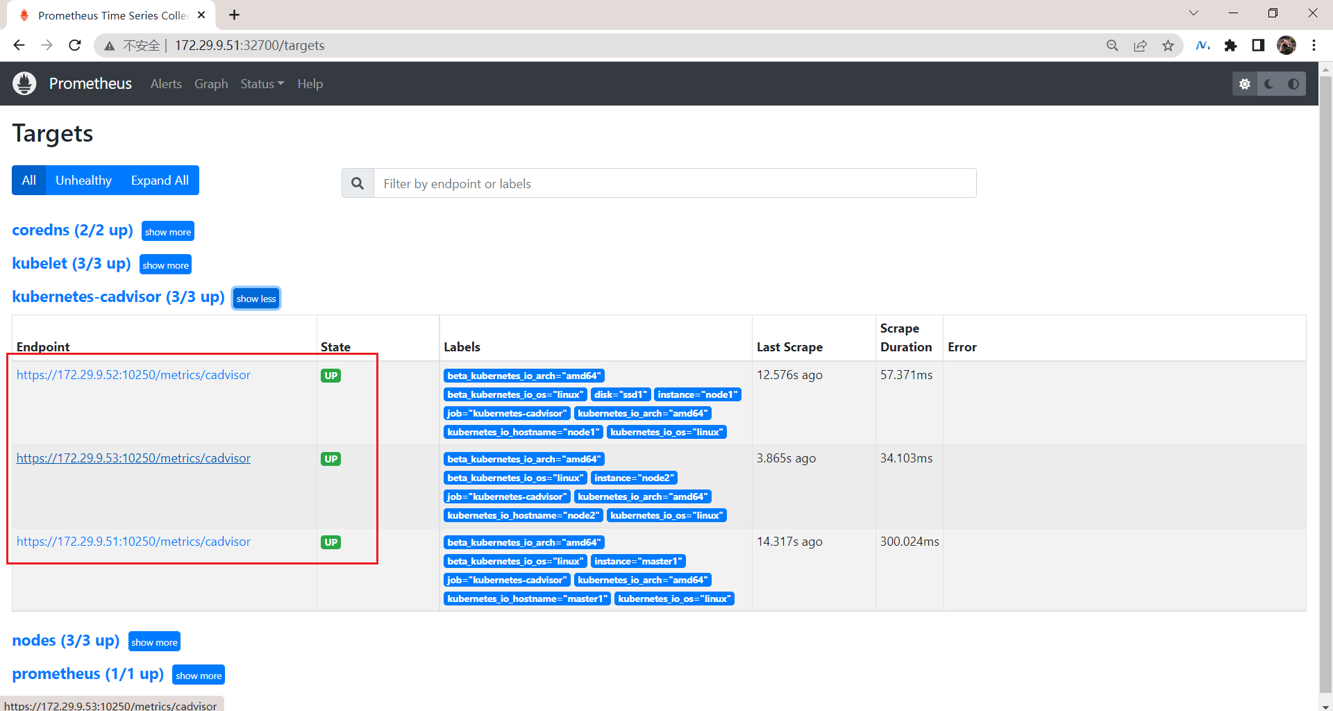The width and height of the screenshot is (1333, 711).
Task: Click the kubernetes_io_hostname="node2" label
Action: pyautogui.click(x=523, y=515)
